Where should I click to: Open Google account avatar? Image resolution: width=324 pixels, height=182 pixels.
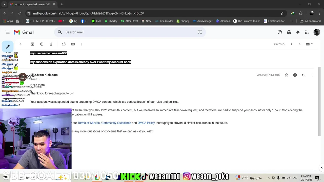click(x=317, y=32)
